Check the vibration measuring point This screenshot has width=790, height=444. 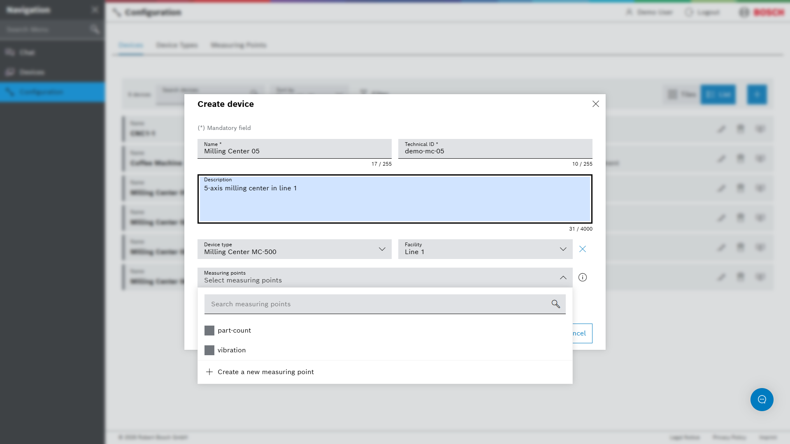point(209,350)
